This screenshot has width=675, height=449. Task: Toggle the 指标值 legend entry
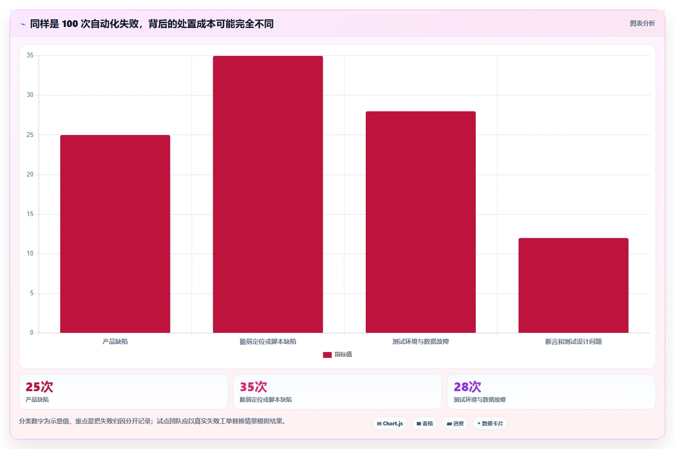[x=337, y=354]
